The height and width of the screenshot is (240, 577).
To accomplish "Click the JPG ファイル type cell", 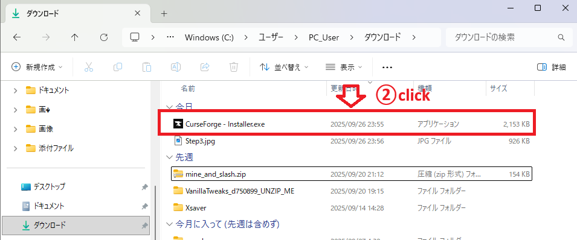I will [x=434, y=141].
